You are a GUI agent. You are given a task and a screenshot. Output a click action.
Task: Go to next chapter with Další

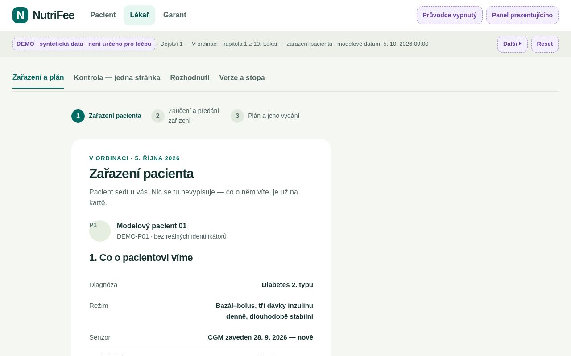513,44
